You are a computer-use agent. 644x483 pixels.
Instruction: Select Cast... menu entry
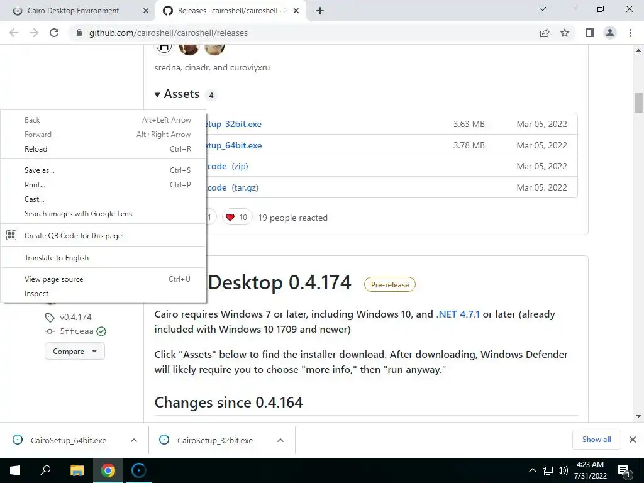tap(103, 199)
